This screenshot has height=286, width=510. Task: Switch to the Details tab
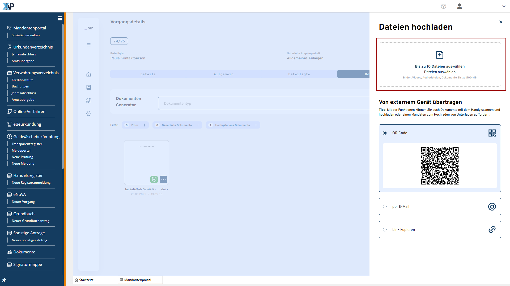[148, 74]
